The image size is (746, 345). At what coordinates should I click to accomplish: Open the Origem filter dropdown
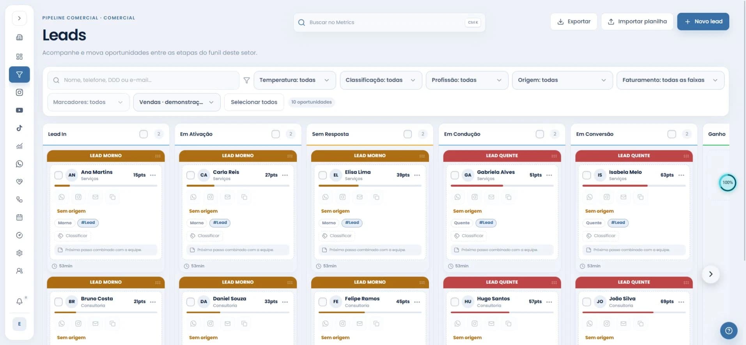coord(562,80)
